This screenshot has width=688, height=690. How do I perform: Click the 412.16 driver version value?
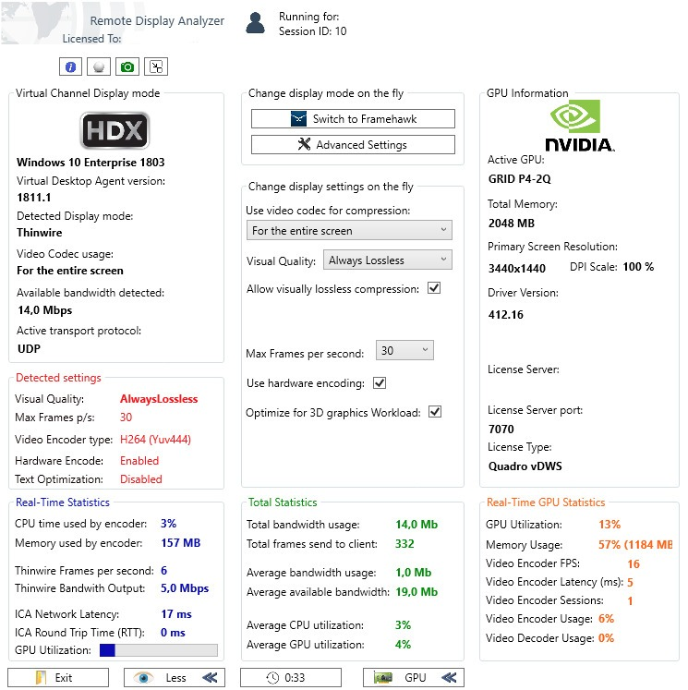click(506, 315)
